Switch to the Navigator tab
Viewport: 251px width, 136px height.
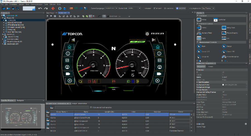[20, 100]
